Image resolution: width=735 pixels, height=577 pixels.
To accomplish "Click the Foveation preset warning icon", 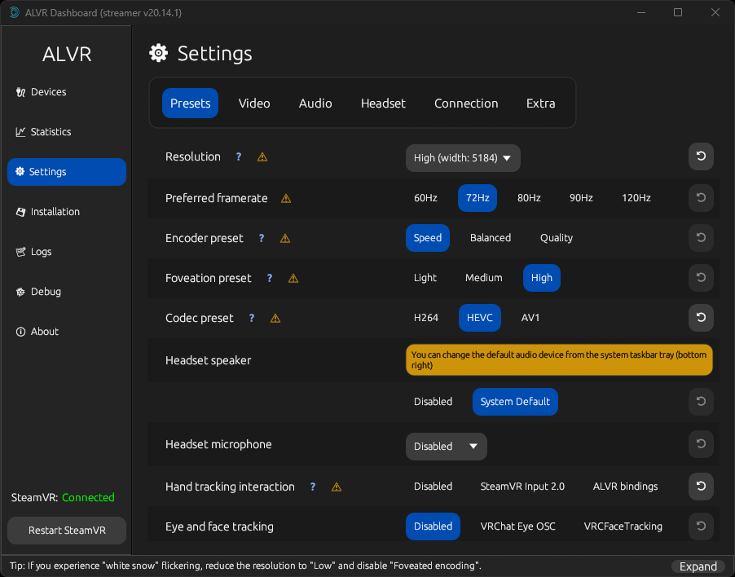I will coord(293,279).
